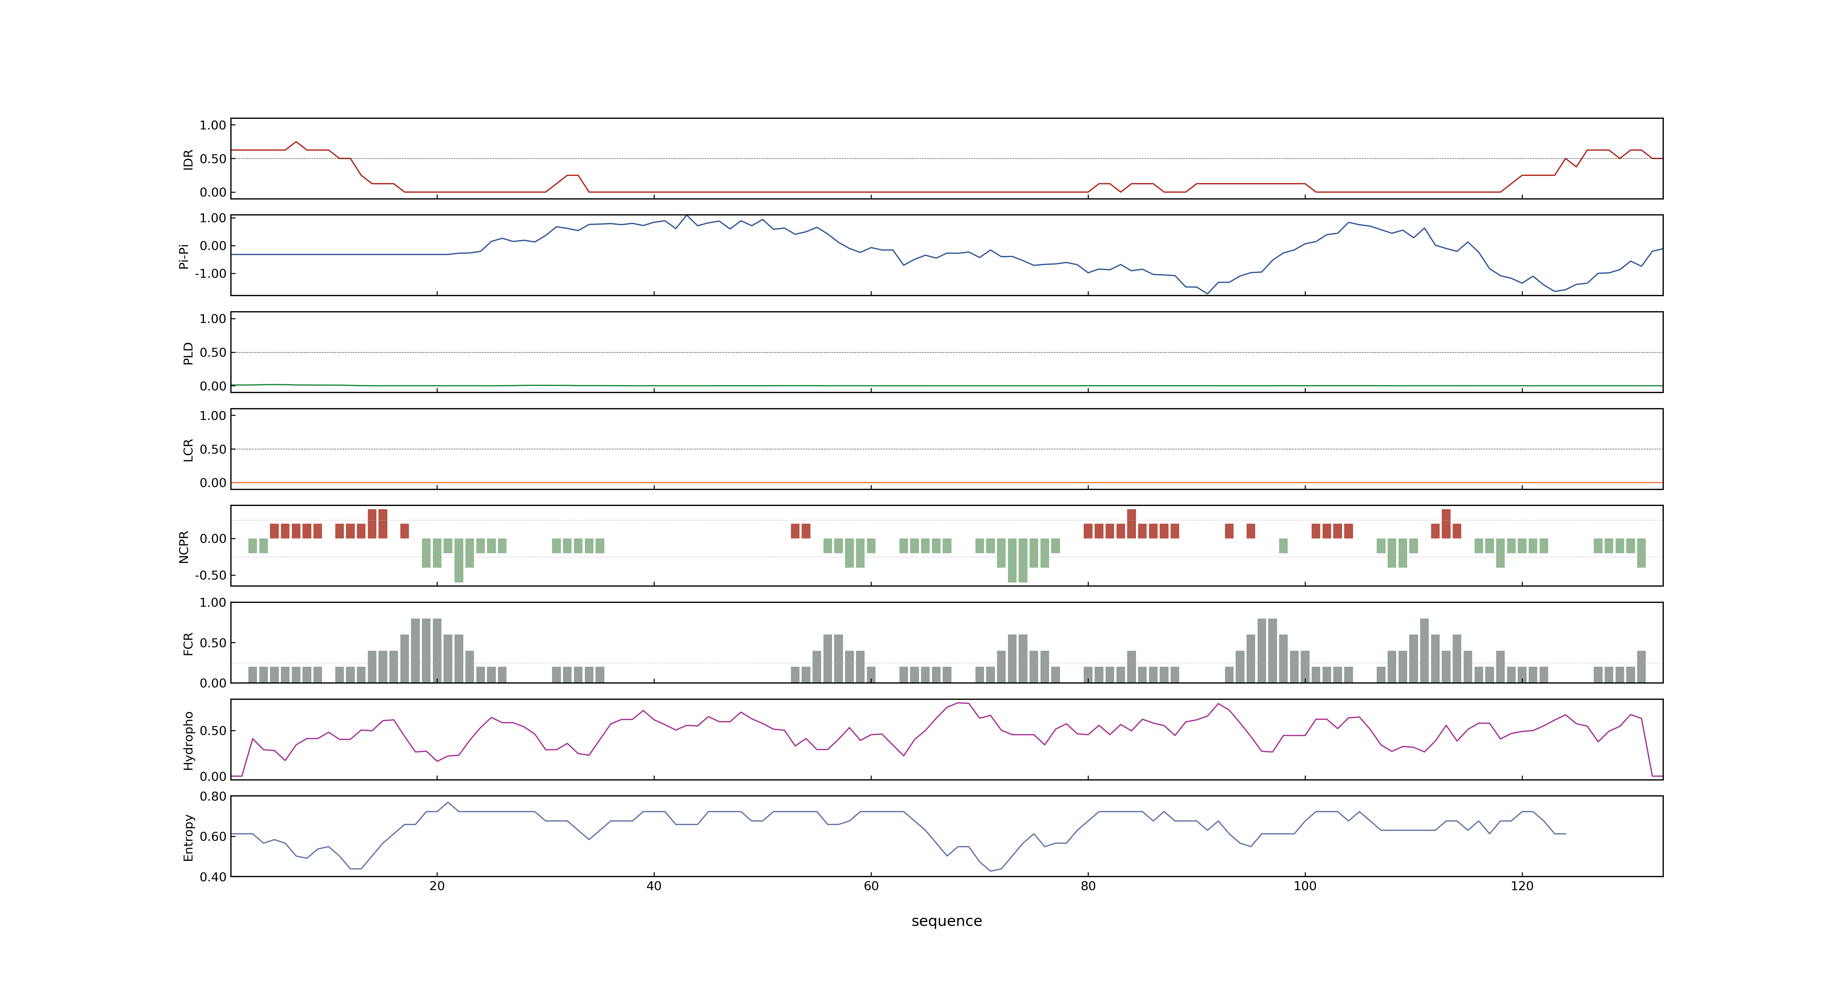Click x-axis tick label 60

coord(871,886)
